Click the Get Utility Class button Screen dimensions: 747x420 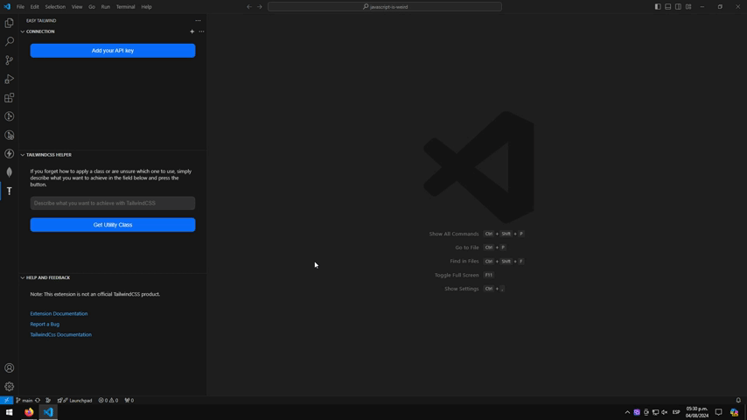[x=113, y=225]
